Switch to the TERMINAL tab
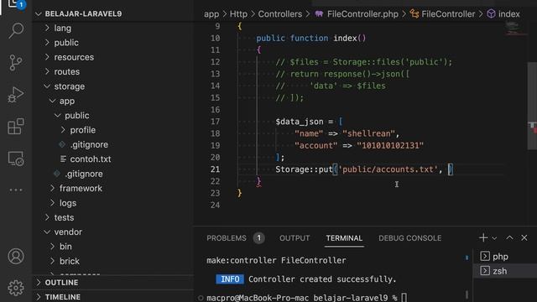Viewport: 537px width, 302px height. [x=344, y=238]
